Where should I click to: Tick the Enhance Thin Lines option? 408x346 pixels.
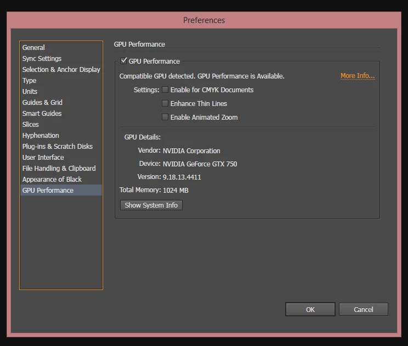[165, 103]
